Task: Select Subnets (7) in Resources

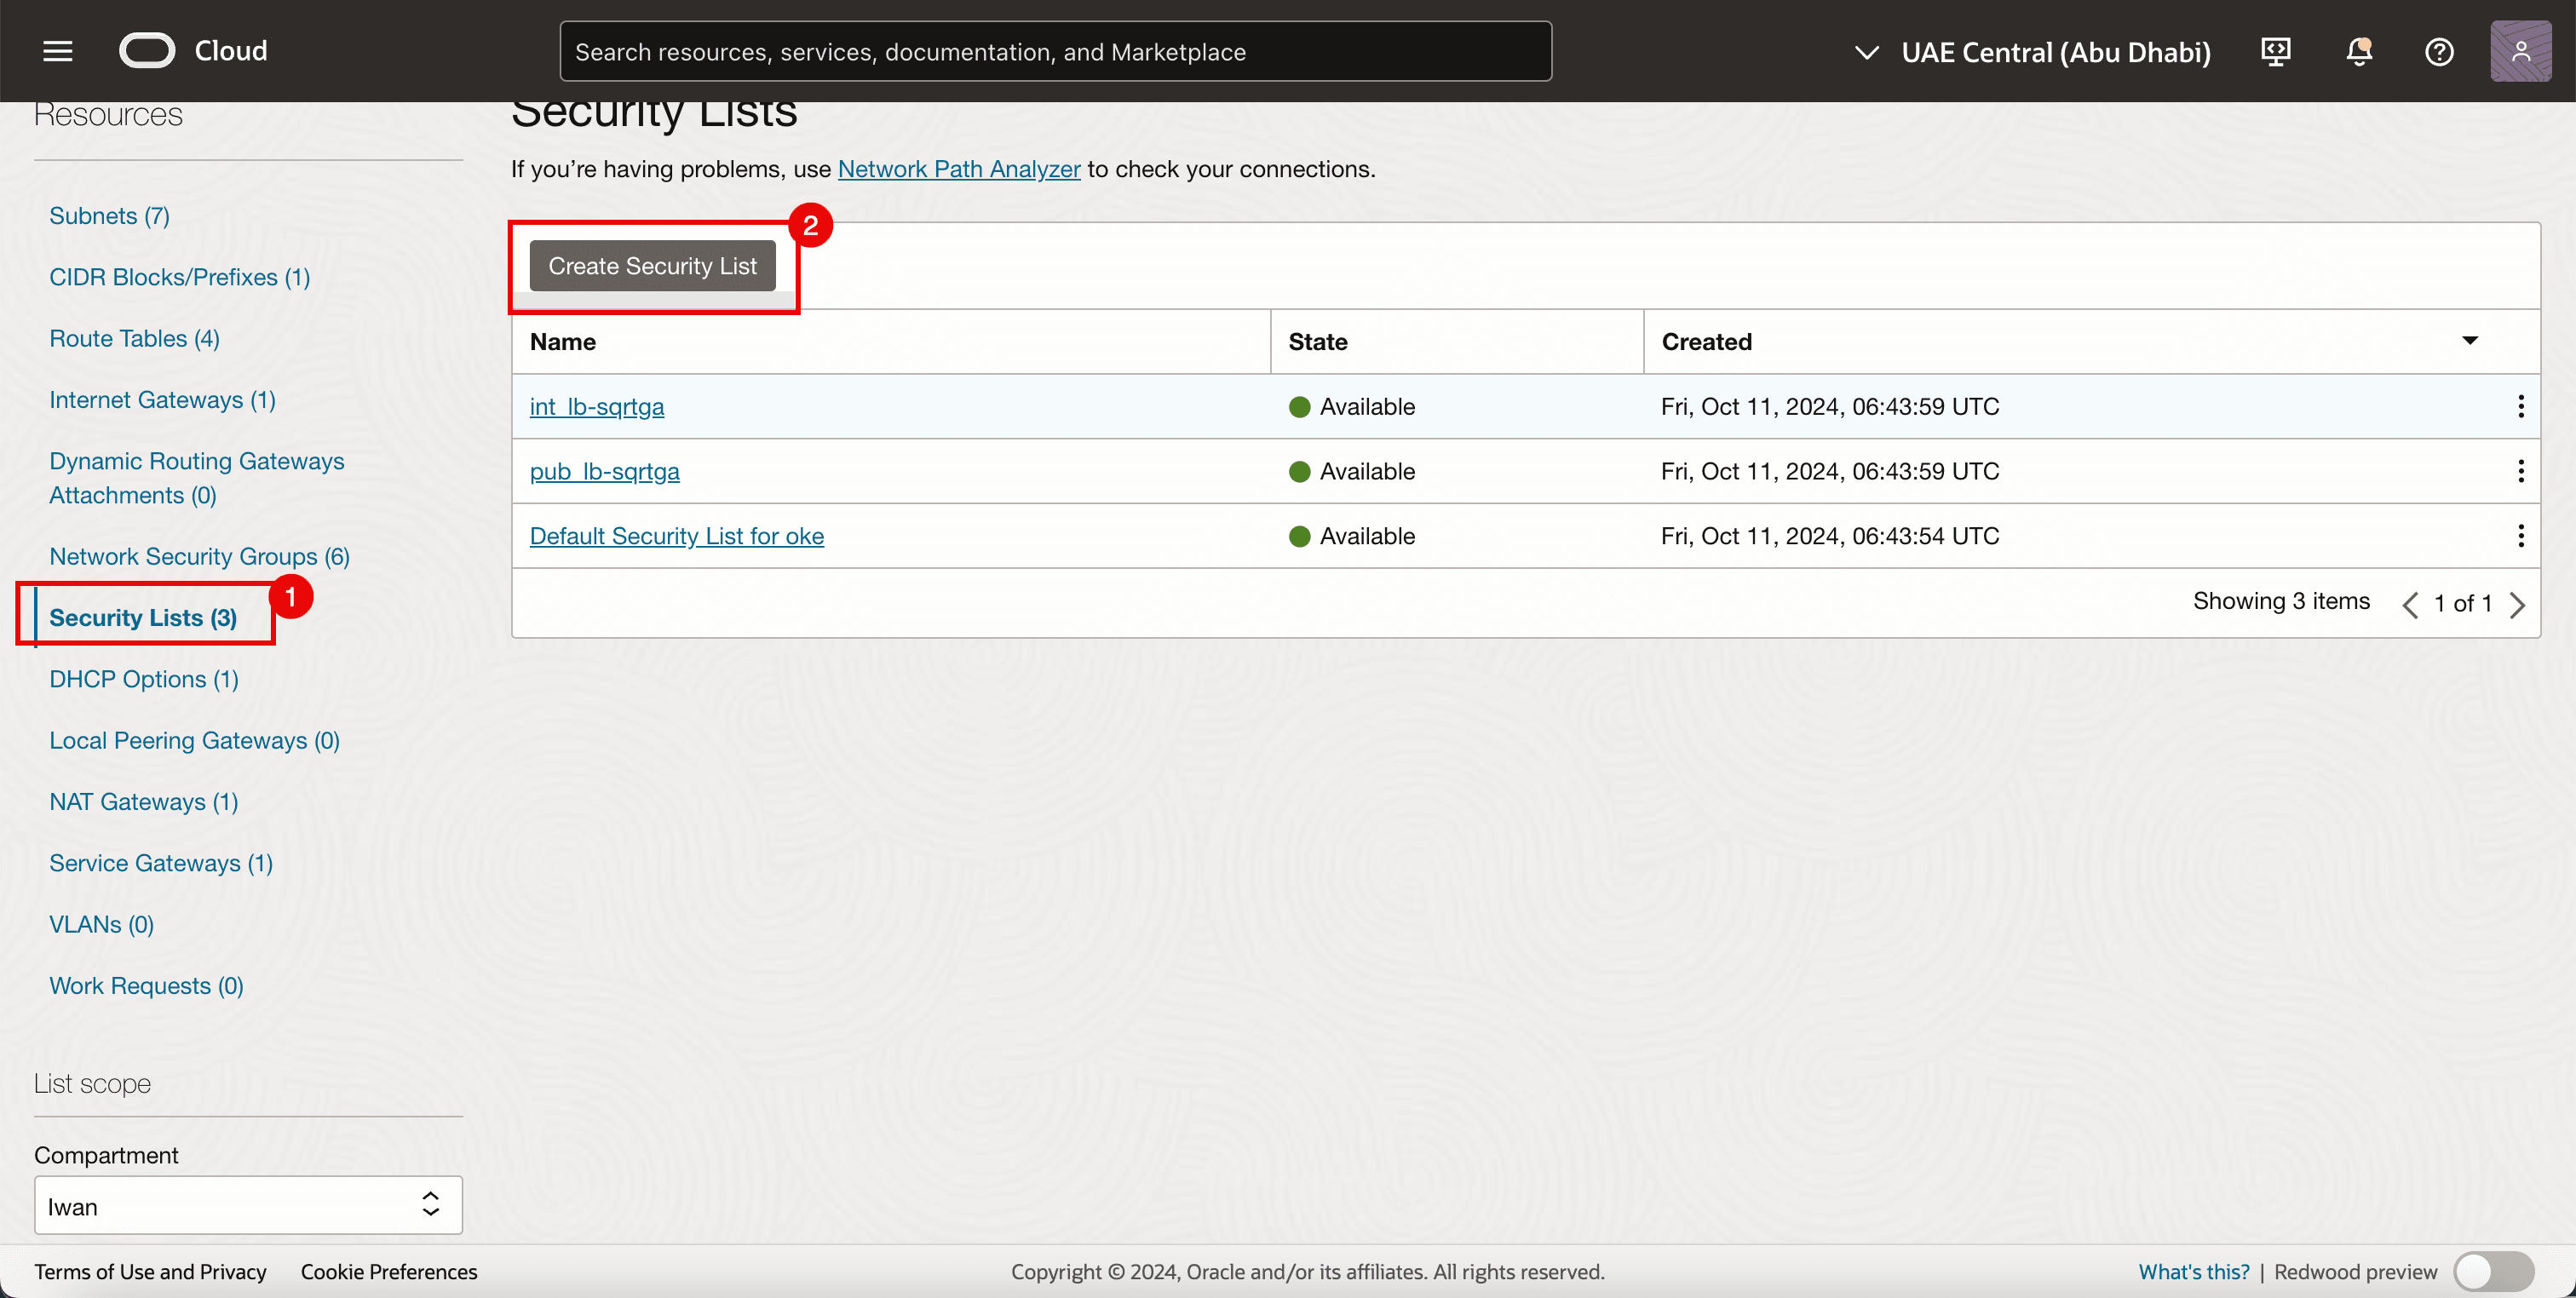Action: 109,216
